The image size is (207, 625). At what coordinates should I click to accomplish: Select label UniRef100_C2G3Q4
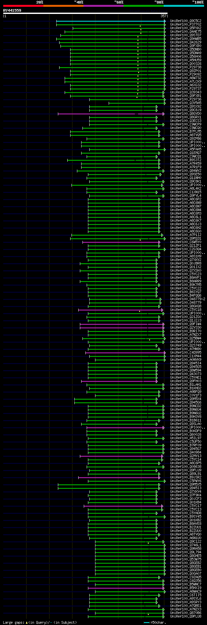(x=186, y=249)
